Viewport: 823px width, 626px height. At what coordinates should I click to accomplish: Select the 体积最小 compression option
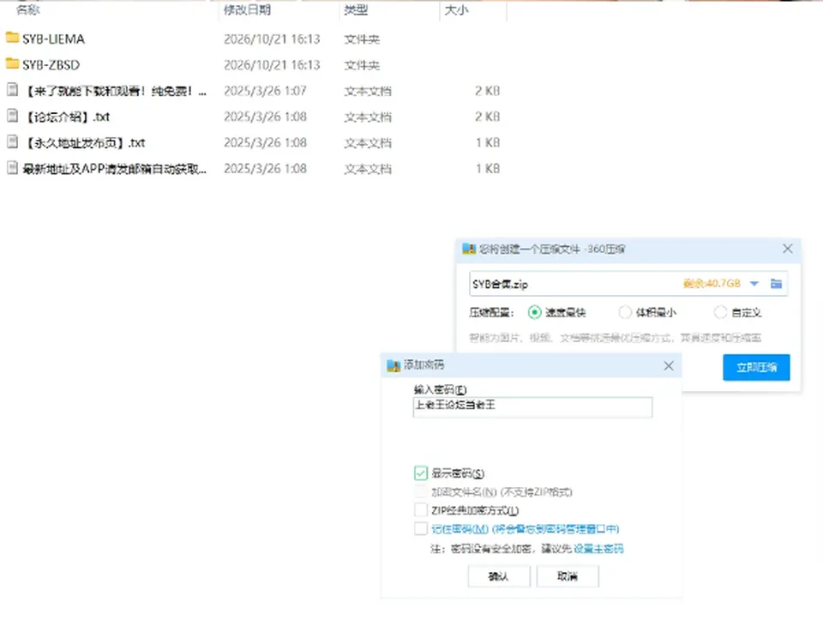click(x=625, y=312)
